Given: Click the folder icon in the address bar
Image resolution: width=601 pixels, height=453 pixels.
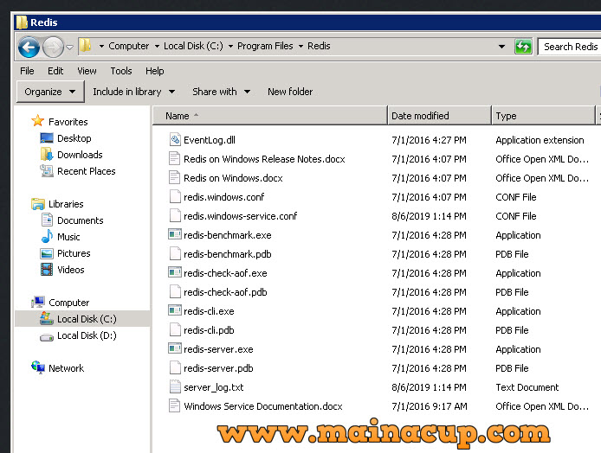Looking at the screenshot, I should click(85, 46).
